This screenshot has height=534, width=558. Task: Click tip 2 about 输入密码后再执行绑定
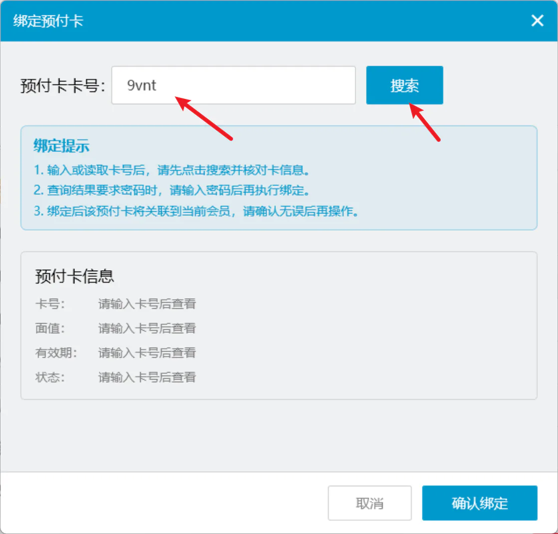[172, 190]
